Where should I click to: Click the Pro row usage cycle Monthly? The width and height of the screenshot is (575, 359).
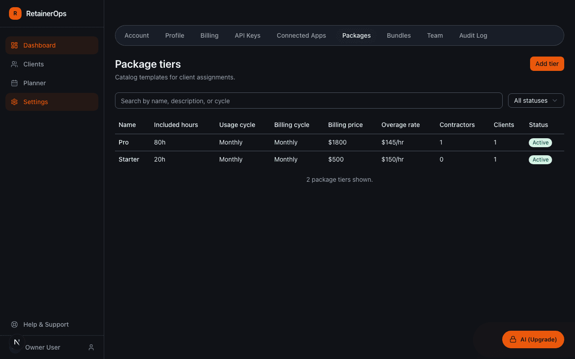point(231,142)
